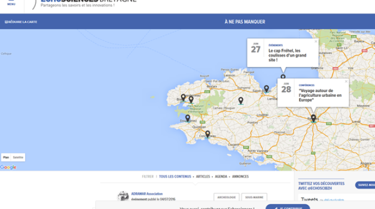Viewport: 375px width, 209px height.
Task: Switch map to Plan view
Action: (x=6, y=157)
